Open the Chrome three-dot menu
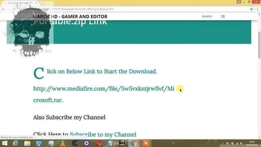This screenshot has height=147, width=261. click(257, 9)
